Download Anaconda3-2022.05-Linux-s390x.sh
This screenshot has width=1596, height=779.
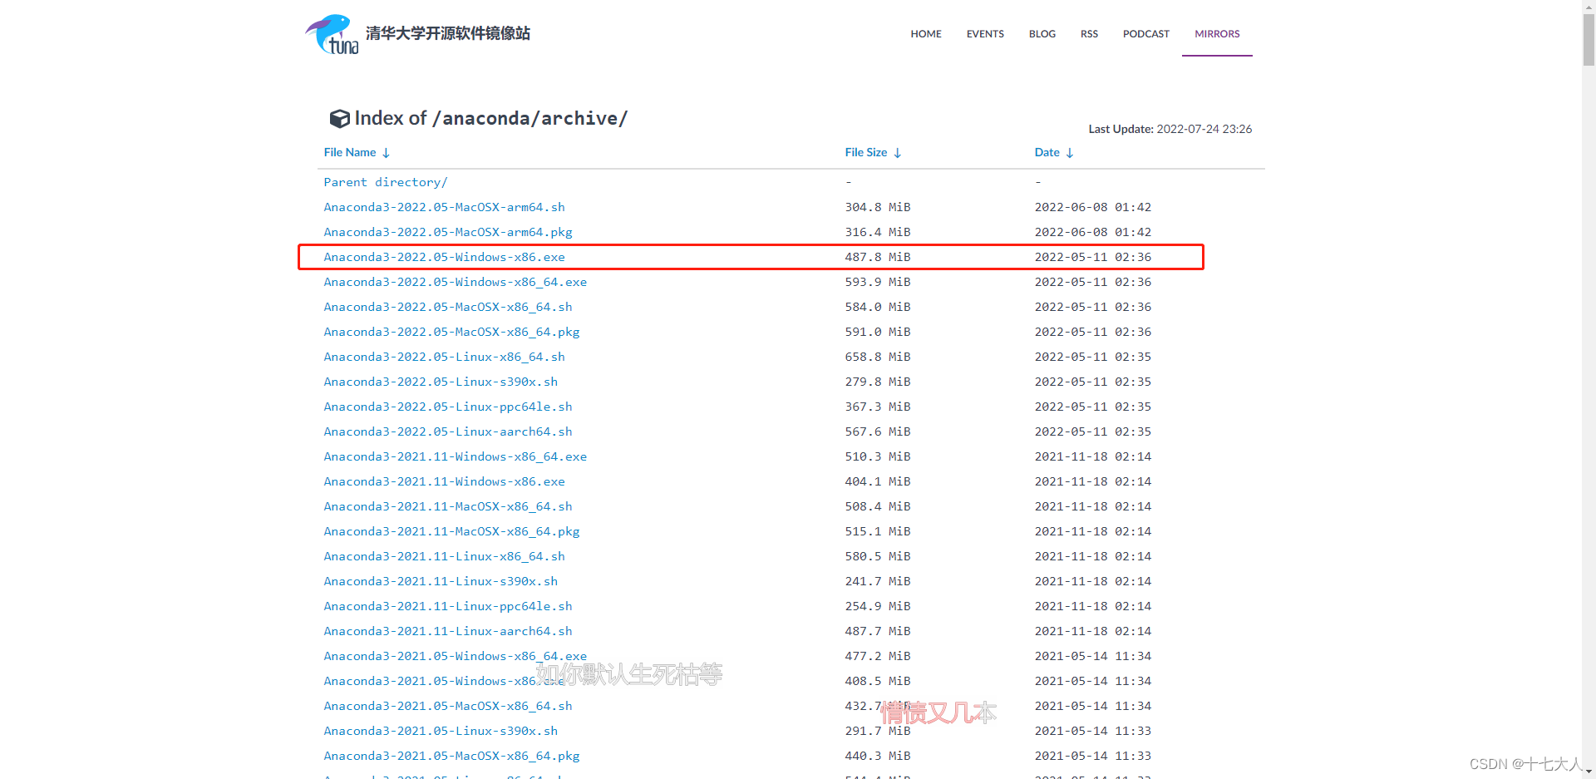tap(441, 382)
